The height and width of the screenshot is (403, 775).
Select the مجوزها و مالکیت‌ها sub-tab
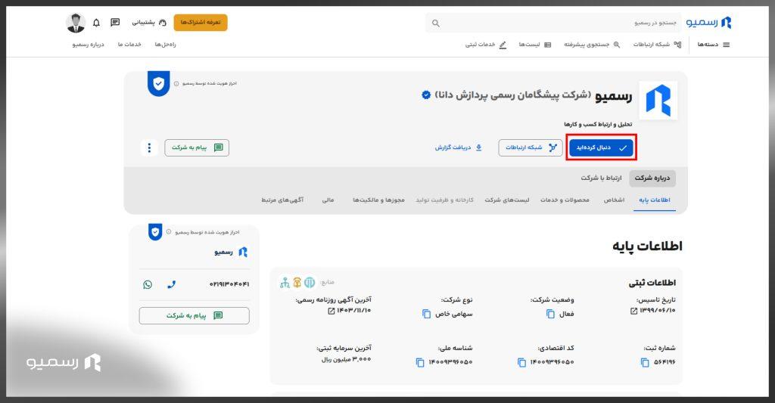pos(378,200)
